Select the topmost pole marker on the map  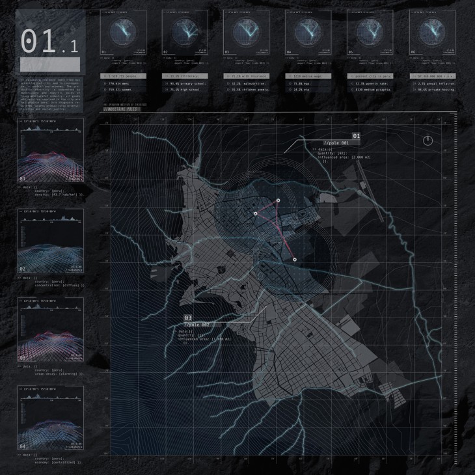[278, 200]
